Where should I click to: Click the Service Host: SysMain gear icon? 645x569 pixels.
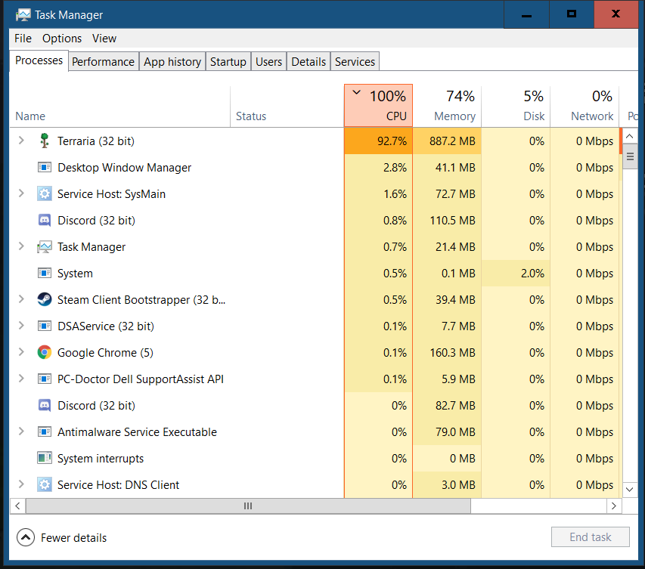[45, 193]
